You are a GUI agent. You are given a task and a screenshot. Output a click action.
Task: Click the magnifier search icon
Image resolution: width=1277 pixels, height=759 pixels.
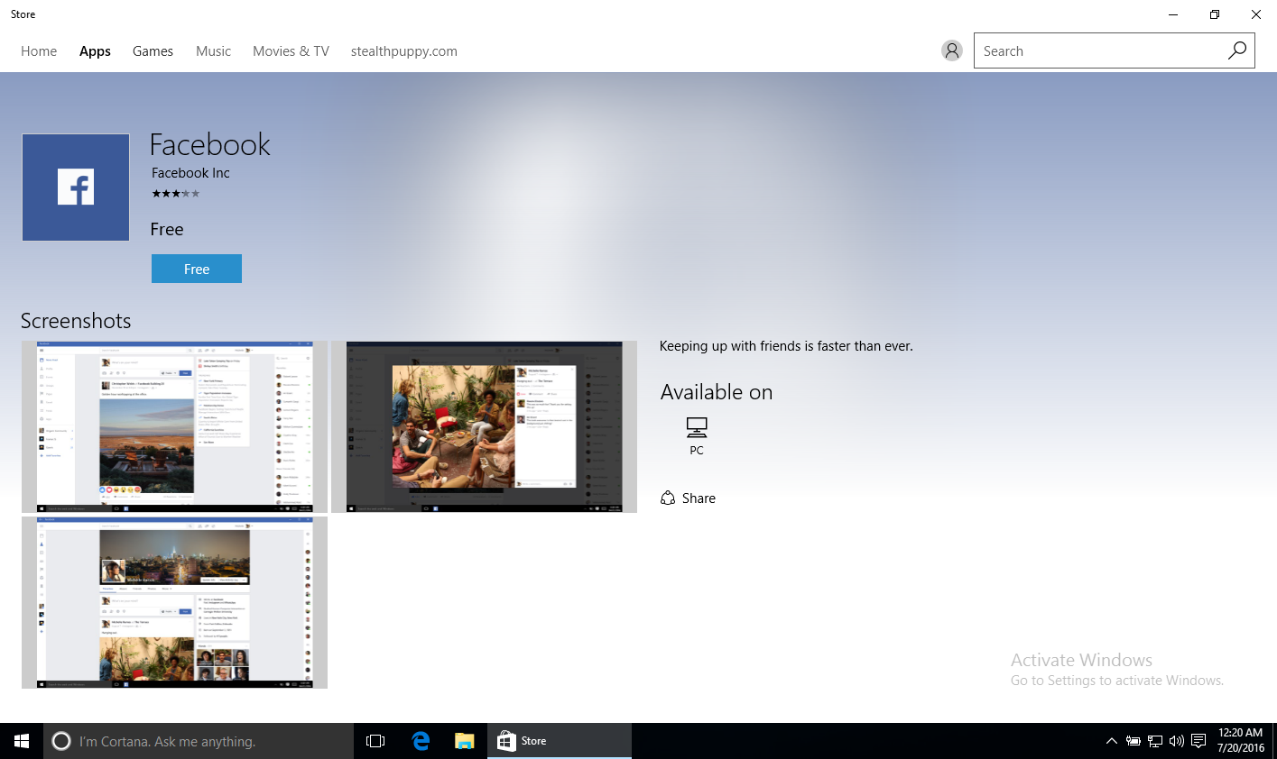coord(1237,50)
